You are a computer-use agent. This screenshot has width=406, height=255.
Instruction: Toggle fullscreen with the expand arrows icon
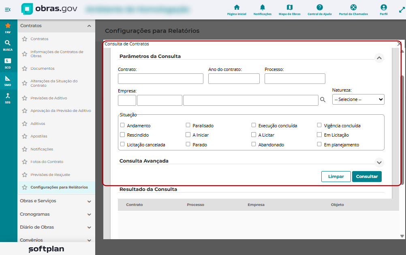[402, 10]
